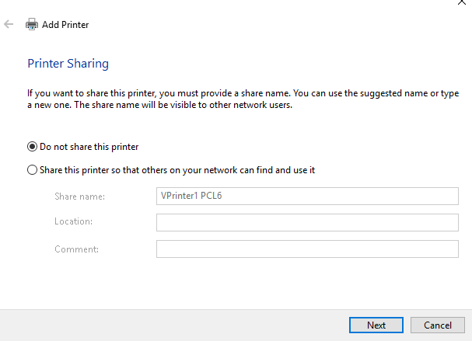Click the Add Printer icon
Image resolution: width=472 pixels, height=341 pixels.
[x=32, y=24]
